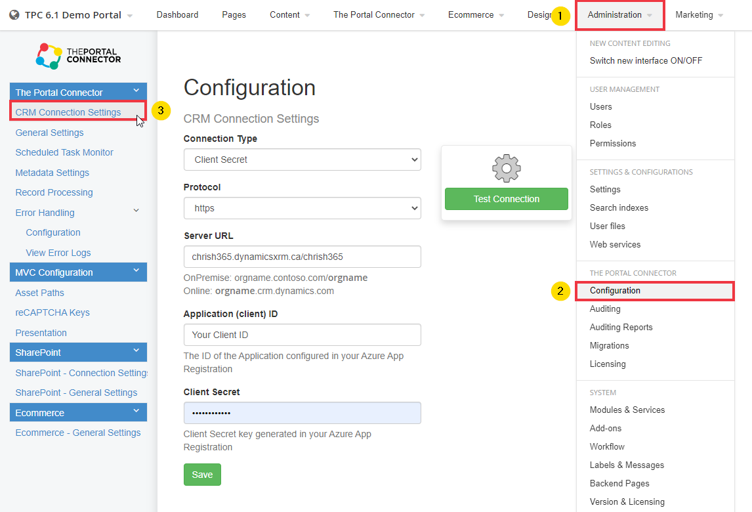
Task: Open the Connection Type dropdown
Action: coord(302,160)
